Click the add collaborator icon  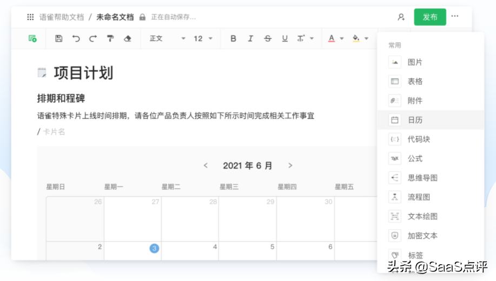point(401,17)
